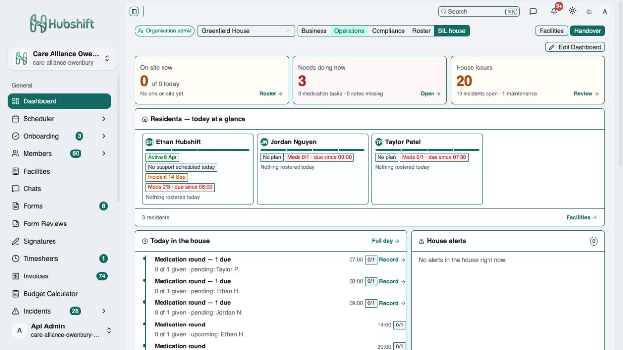Open the Api Admin account menu
Image resolution: width=623 pixels, height=350 pixels.
coord(62,330)
